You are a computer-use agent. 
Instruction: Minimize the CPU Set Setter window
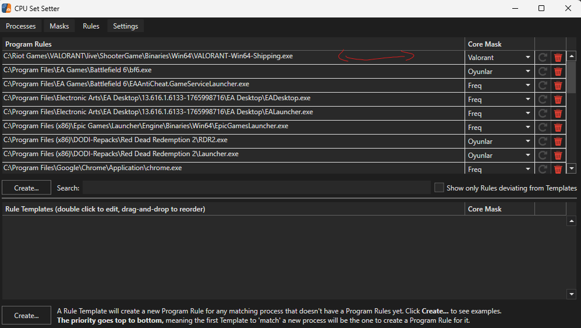pyautogui.click(x=515, y=8)
